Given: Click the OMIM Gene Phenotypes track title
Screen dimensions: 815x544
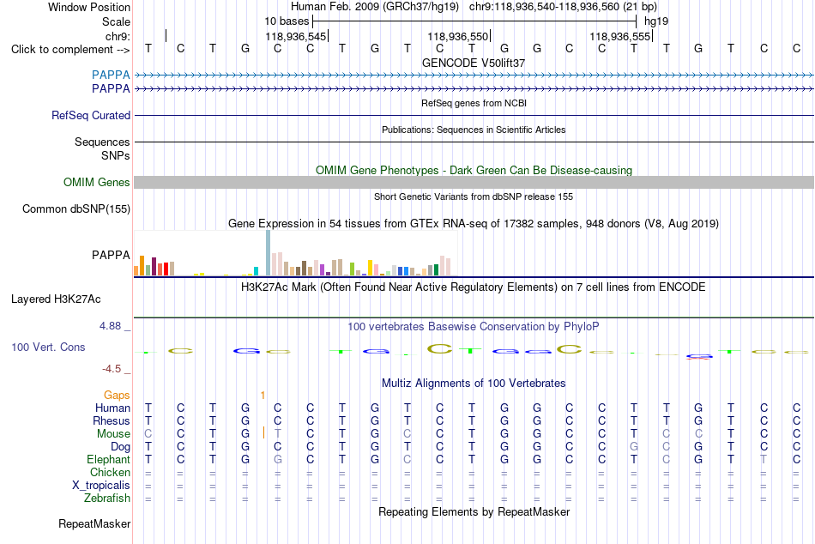Looking at the screenshot, I should coord(474,171).
